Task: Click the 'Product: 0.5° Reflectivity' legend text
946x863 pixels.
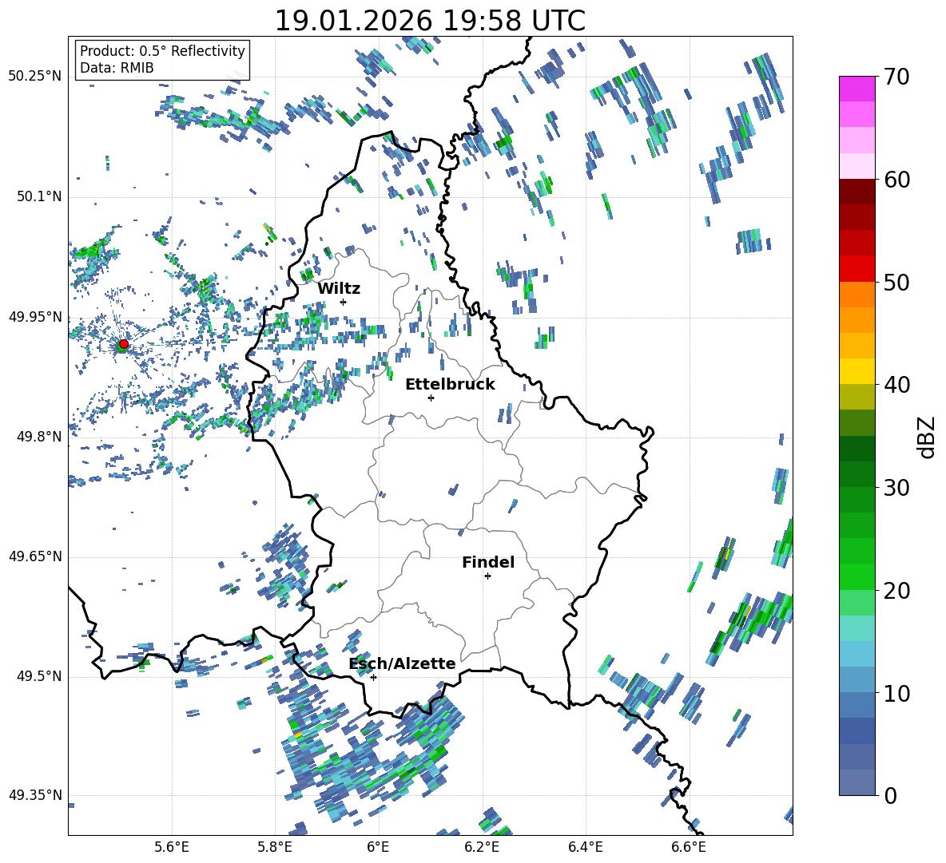Action: pos(162,51)
